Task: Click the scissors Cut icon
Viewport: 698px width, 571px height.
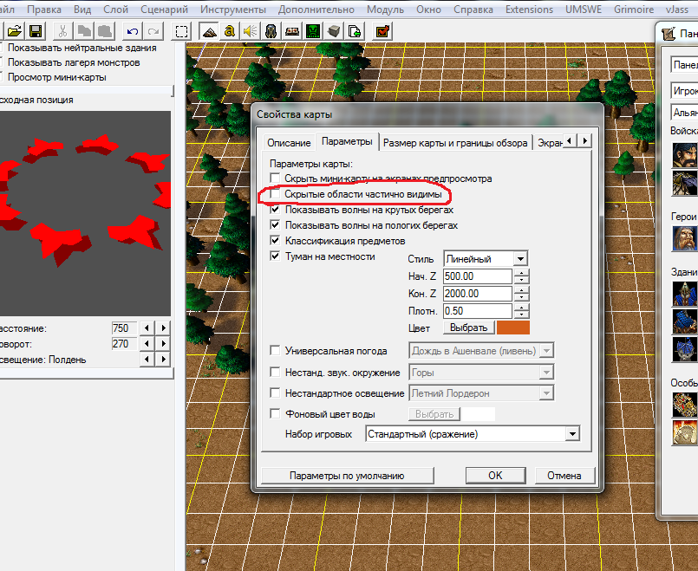Action: (x=62, y=31)
